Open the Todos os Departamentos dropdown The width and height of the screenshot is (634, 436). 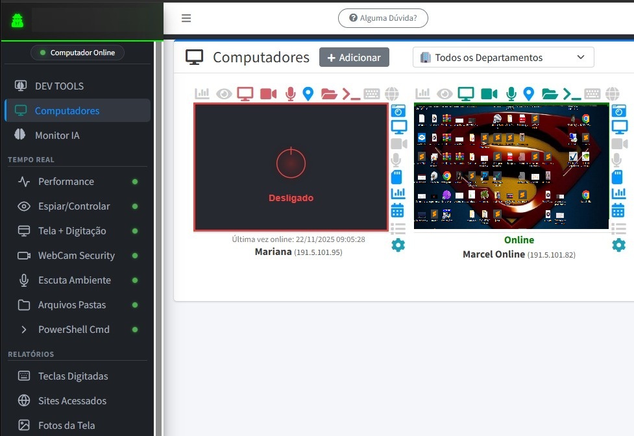(503, 57)
